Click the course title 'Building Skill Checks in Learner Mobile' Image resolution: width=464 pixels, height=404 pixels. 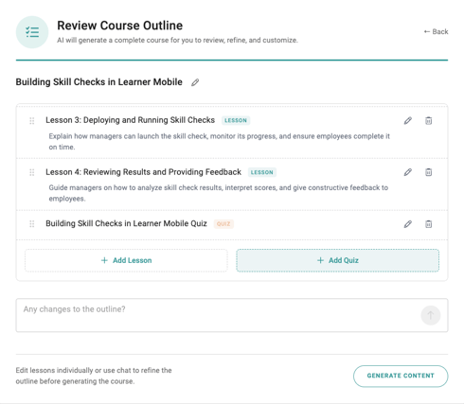[x=99, y=82]
